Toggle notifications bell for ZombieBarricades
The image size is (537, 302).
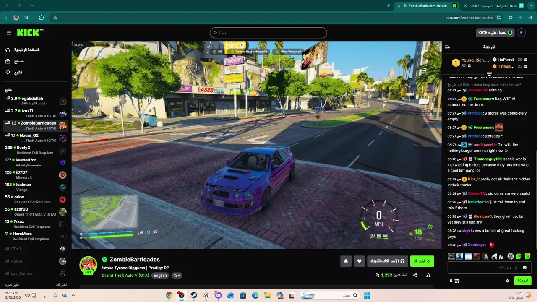[346, 261]
